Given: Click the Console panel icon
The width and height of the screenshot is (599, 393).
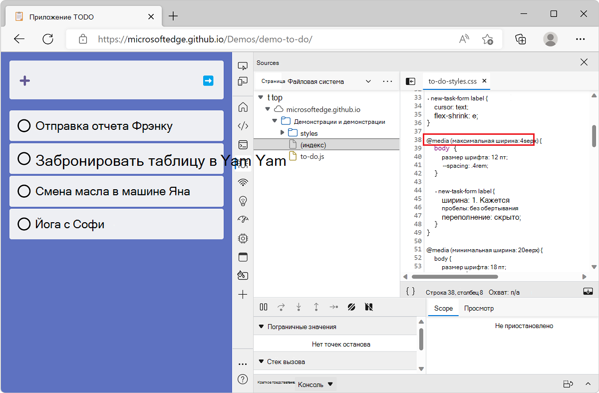Looking at the screenshot, I should [243, 145].
